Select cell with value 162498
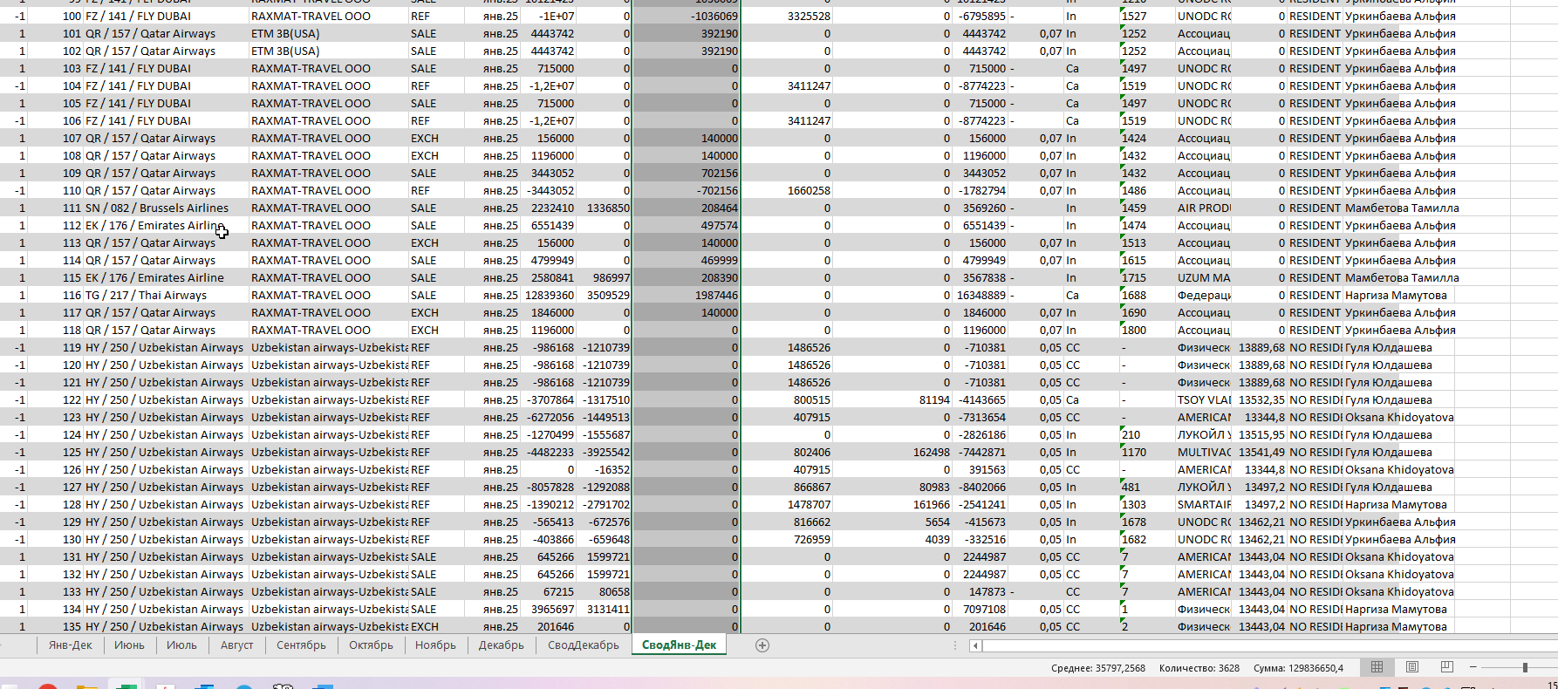 (x=893, y=452)
